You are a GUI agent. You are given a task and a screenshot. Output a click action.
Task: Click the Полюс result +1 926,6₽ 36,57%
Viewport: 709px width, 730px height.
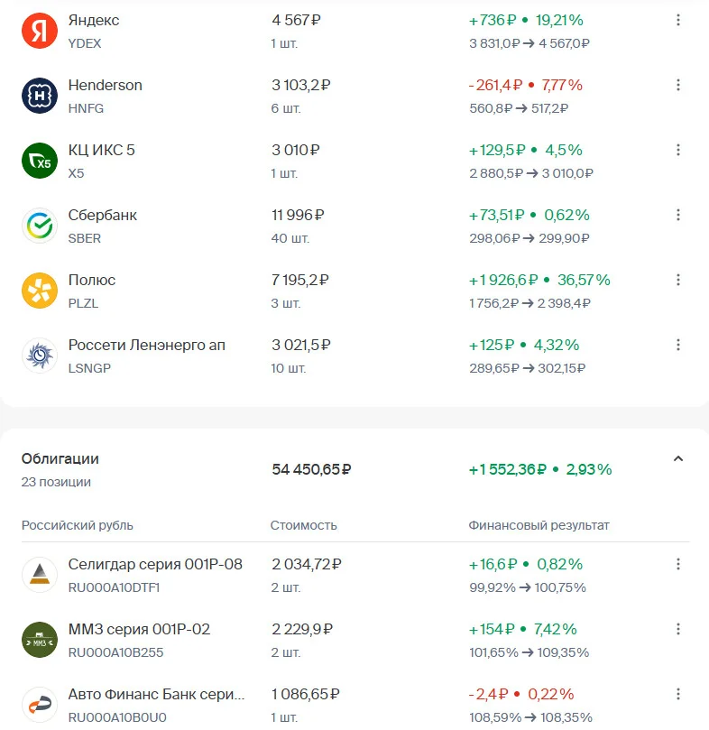(x=539, y=280)
